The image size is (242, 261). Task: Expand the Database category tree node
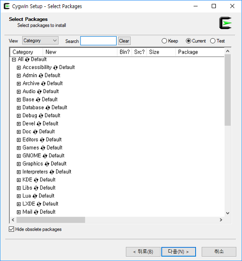(x=19, y=108)
